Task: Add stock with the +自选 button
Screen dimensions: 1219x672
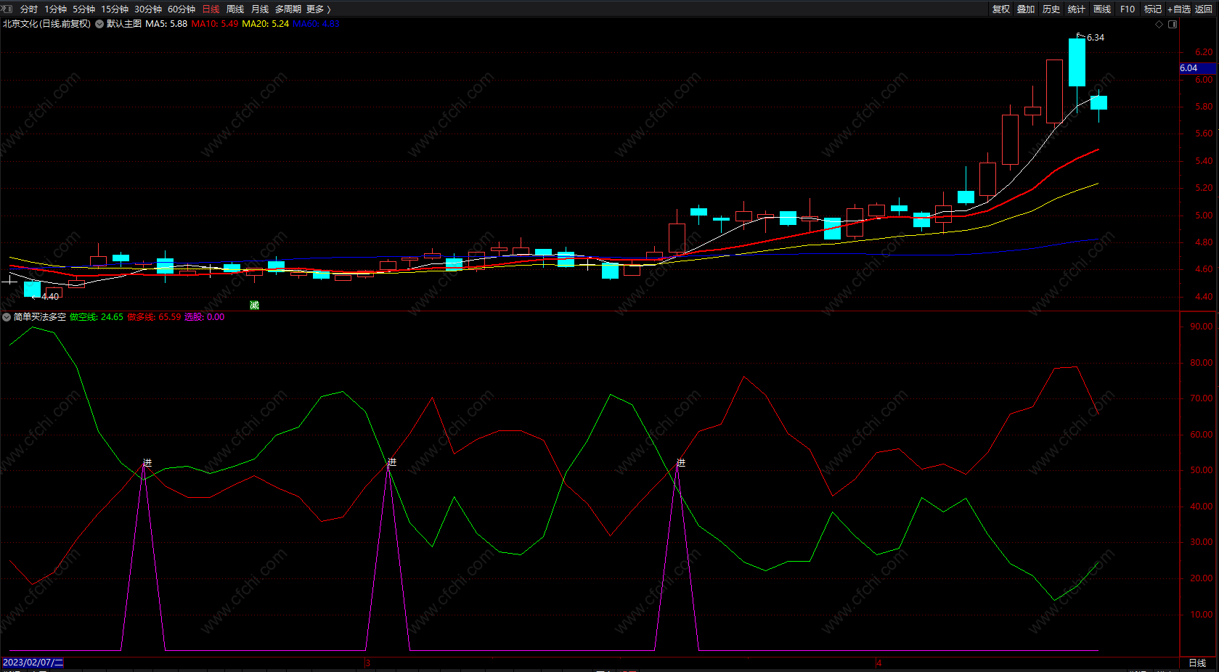Action: [1178, 9]
